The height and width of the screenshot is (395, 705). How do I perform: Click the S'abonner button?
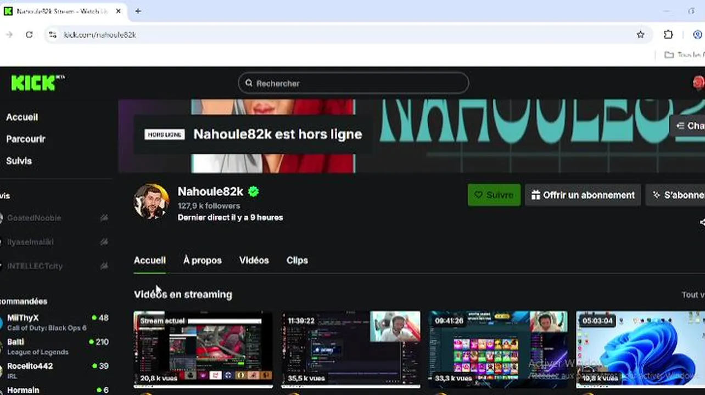(676, 195)
